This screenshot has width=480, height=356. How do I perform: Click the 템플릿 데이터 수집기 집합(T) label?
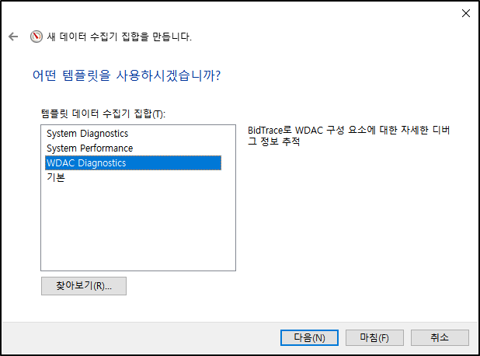pyautogui.click(x=103, y=114)
